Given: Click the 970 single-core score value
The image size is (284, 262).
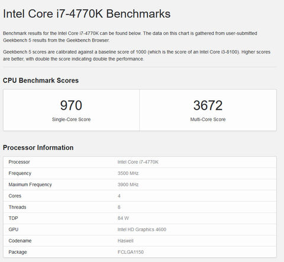Looking at the screenshot, I should tap(71, 106).
